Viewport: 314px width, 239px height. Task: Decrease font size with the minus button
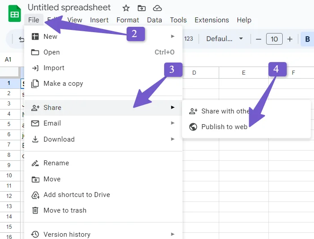pyautogui.click(x=259, y=39)
